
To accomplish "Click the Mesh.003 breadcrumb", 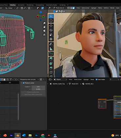I will (74, 84).
